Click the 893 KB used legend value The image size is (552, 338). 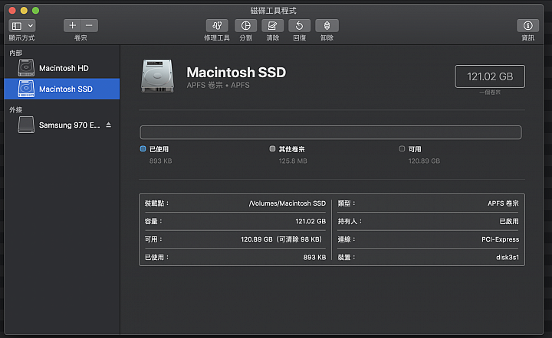coord(160,161)
